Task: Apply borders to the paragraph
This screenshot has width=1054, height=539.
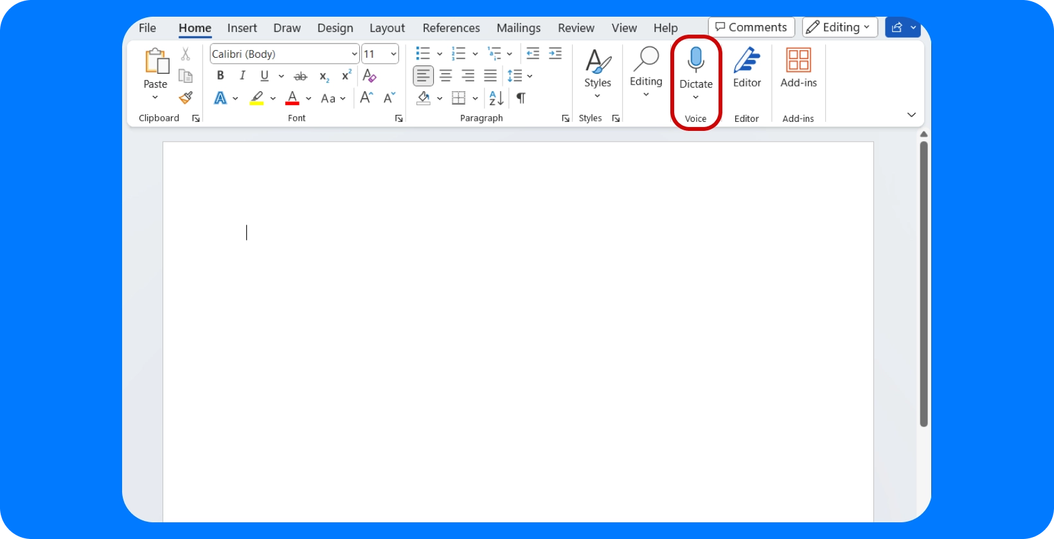Action: 458,98
